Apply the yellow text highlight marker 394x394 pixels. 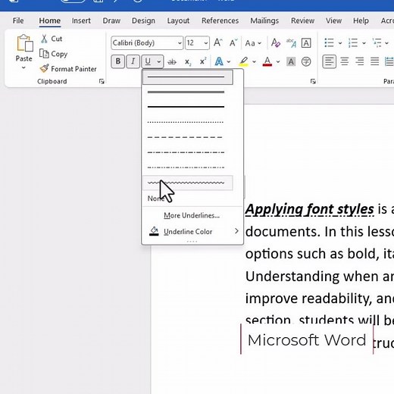244,61
